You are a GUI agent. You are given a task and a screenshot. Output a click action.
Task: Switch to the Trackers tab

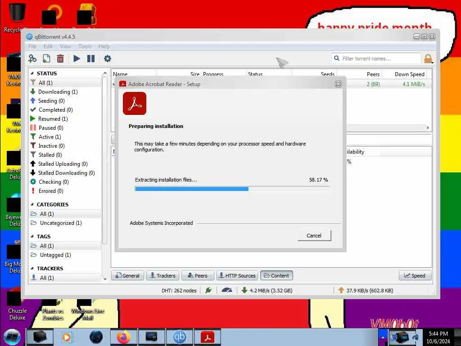pos(163,276)
